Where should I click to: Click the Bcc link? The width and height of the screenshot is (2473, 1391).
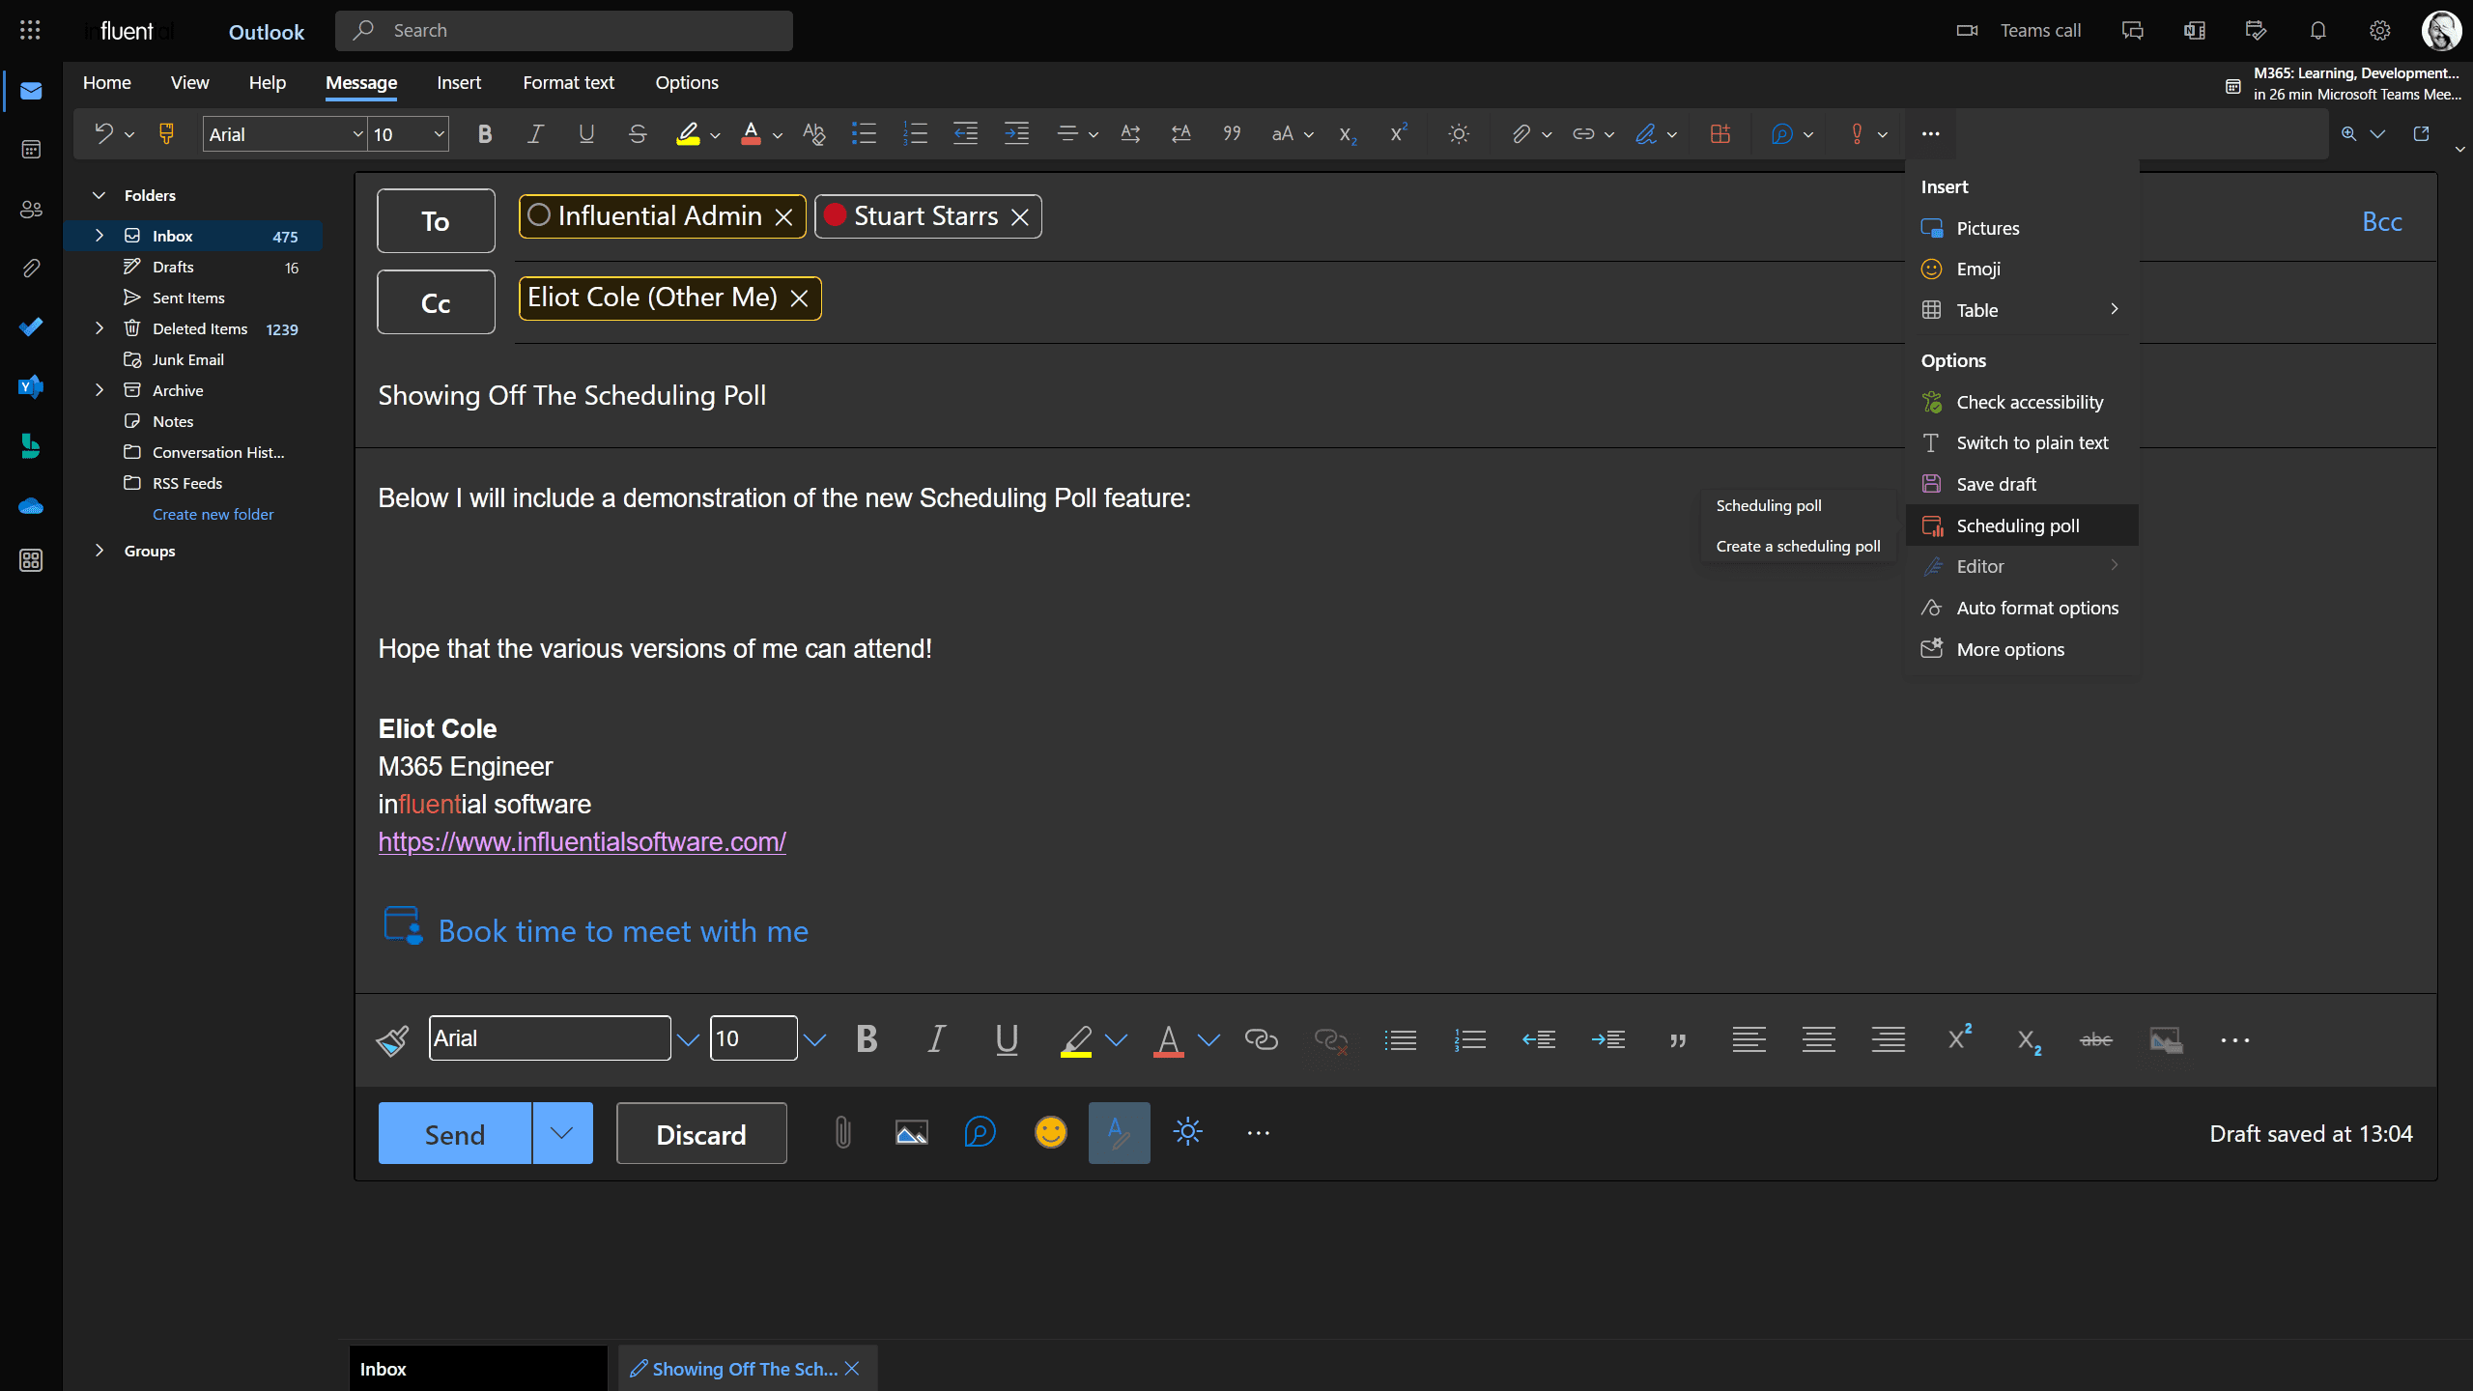(2381, 221)
